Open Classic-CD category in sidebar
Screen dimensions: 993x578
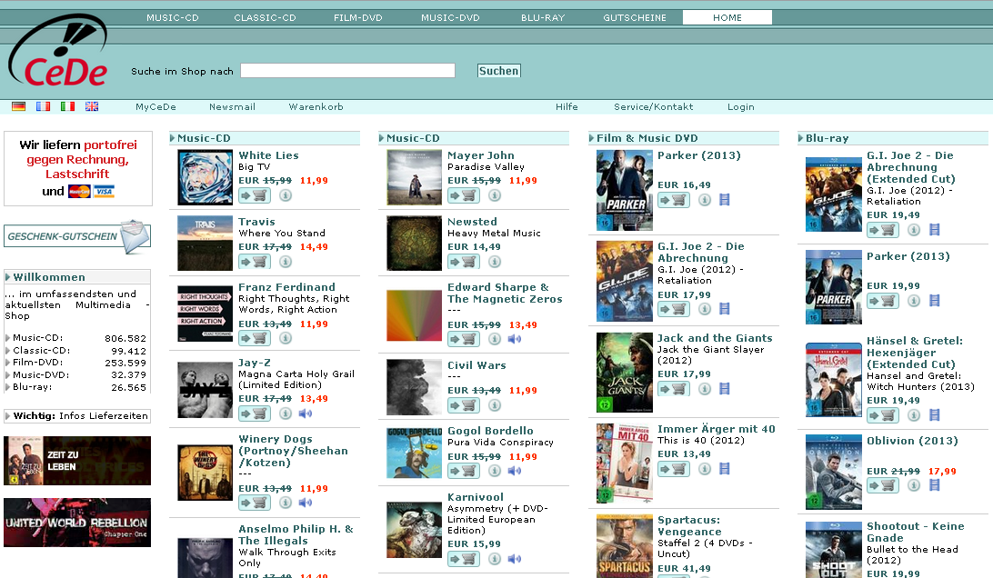(x=41, y=350)
